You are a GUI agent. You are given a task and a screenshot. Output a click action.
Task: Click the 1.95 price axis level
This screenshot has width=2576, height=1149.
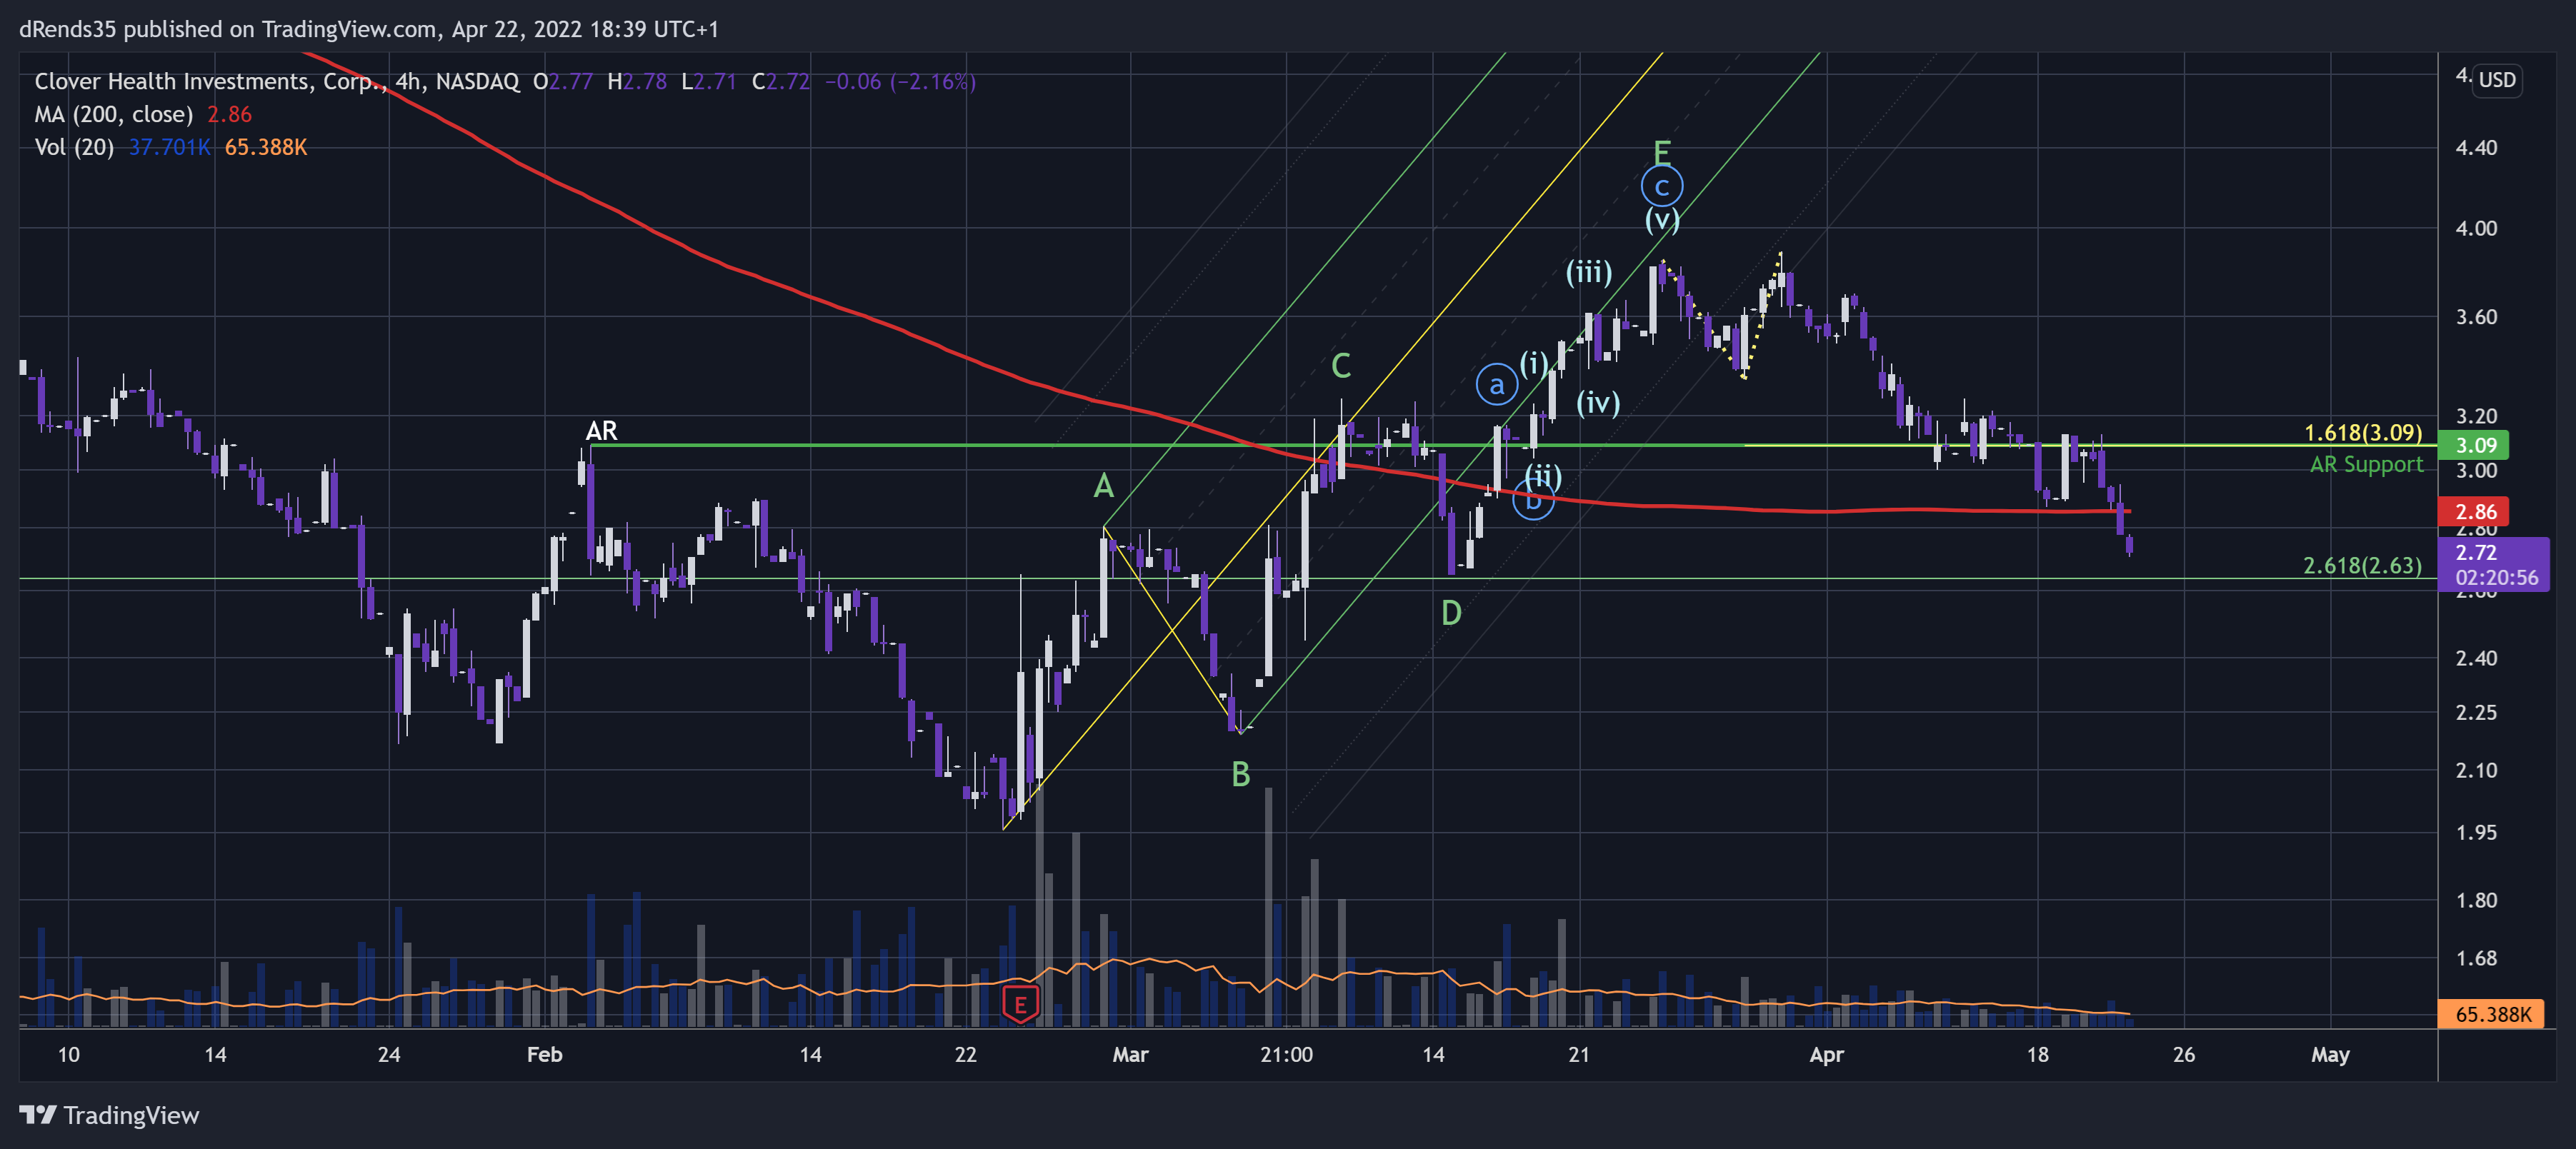click(2476, 832)
